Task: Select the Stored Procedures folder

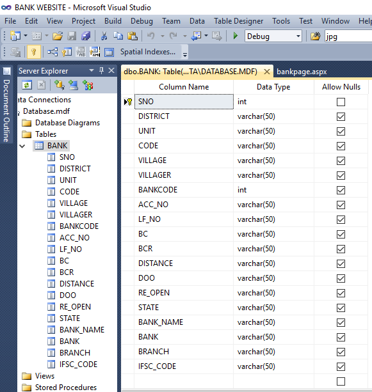Action: tap(65, 388)
